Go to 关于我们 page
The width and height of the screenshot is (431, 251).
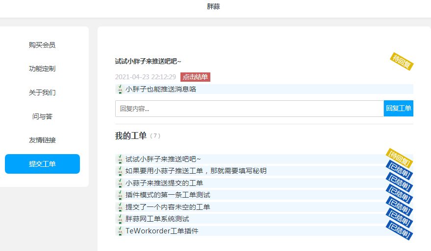(x=42, y=92)
